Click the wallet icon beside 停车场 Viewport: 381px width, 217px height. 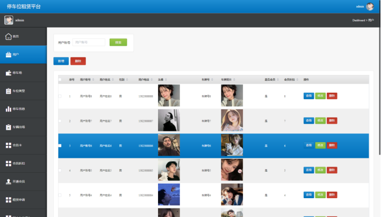(x=8, y=73)
